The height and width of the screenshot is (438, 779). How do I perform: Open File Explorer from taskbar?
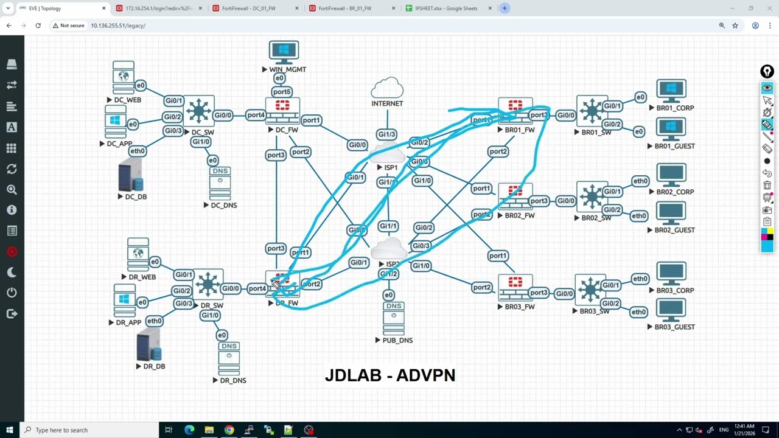(x=209, y=430)
